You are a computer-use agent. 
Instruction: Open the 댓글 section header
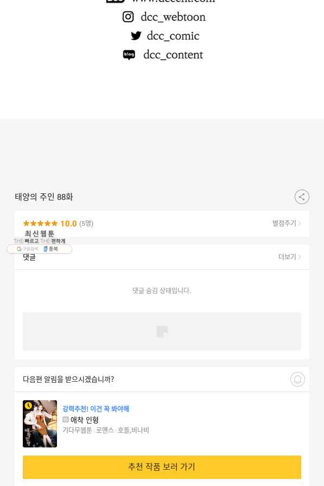[x=29, y=257]
